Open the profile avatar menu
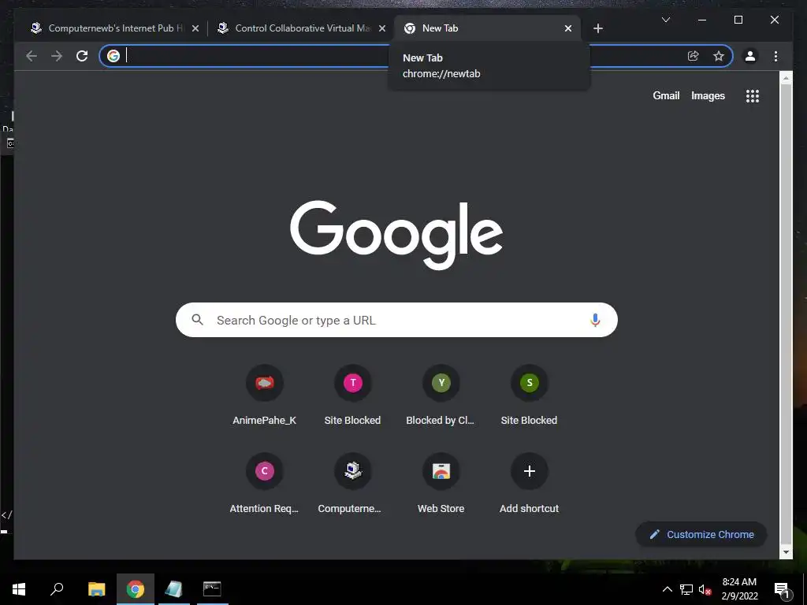Screen dimensions: 807x605 750,56
